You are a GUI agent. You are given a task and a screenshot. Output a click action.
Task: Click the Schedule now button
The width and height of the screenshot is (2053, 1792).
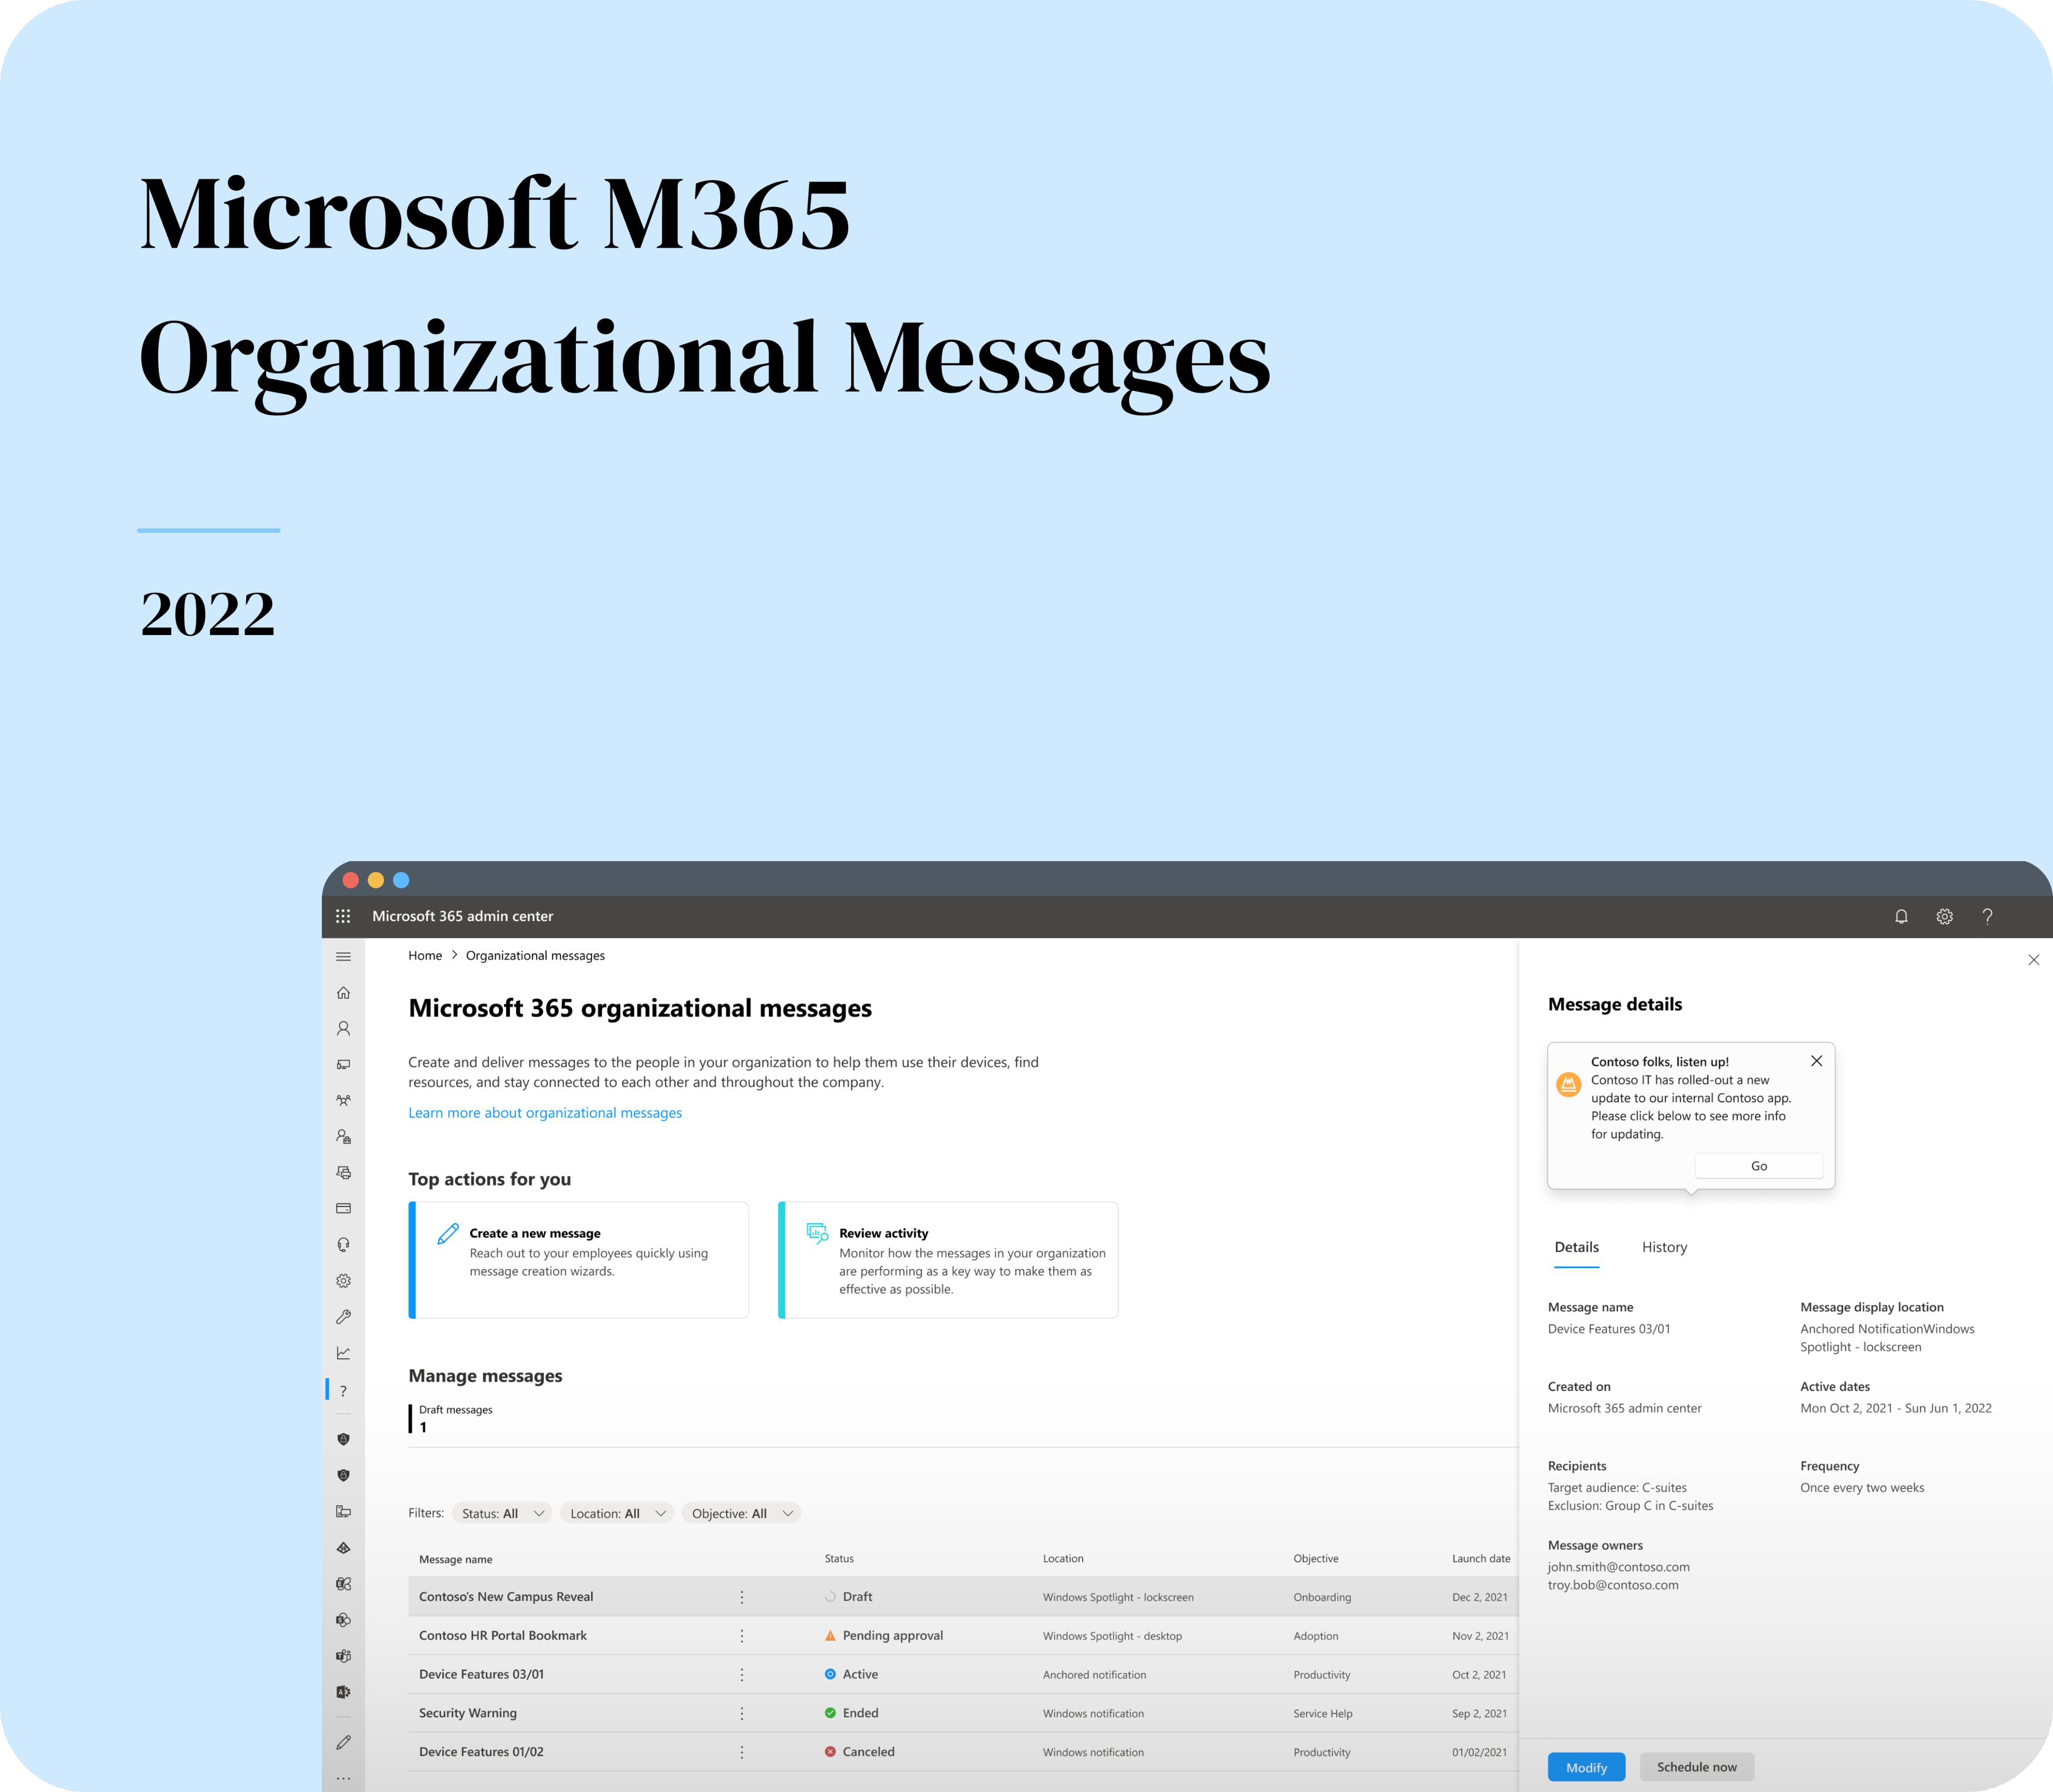[x=1696, y=1767]
